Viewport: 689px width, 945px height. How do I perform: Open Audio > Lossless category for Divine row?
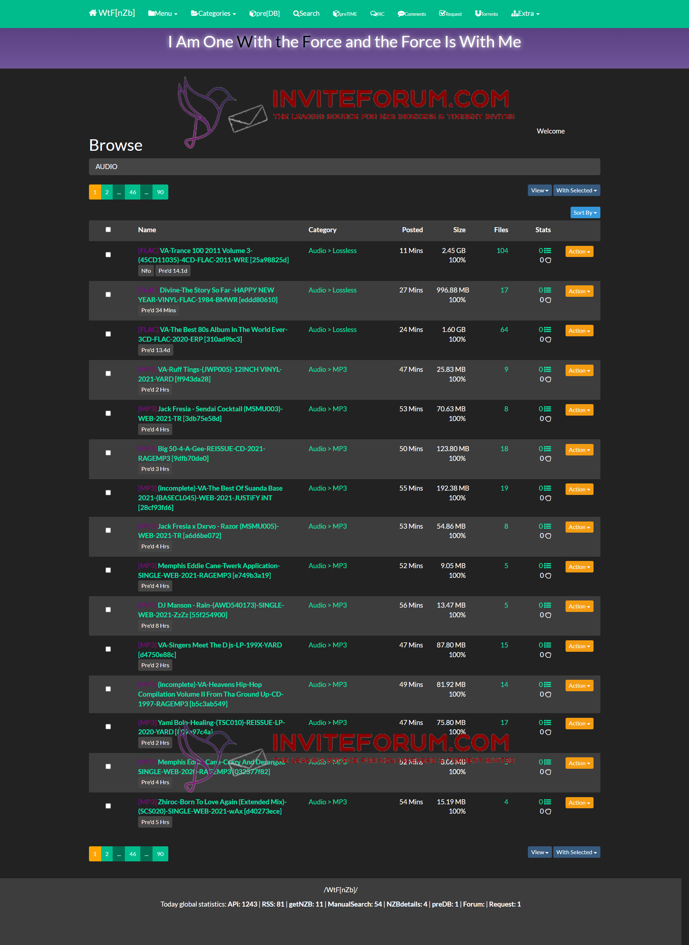coord(332,290)
